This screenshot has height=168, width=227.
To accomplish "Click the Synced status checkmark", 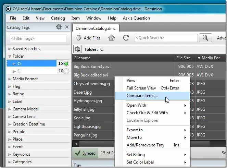I will tap(78, 153).
